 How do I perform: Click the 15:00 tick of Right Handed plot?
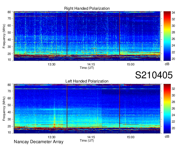[x=130, y=64]
